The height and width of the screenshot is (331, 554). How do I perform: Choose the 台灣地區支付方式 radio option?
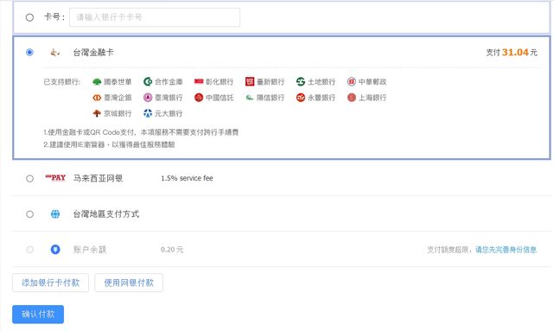pos(29,214)
